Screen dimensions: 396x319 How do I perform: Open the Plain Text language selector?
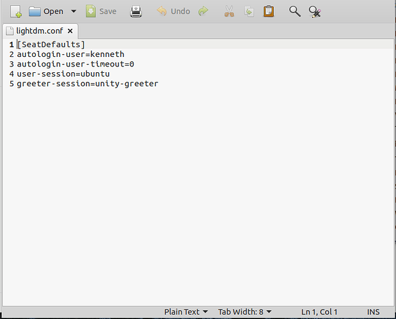coord(186,311)
